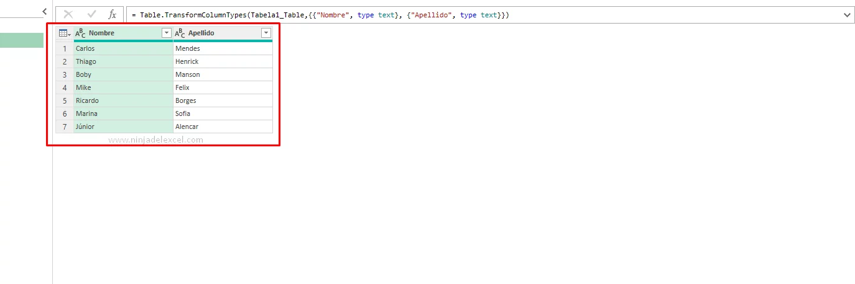855x284 pixels.
Task: Select row number 7
Action: 65,126
